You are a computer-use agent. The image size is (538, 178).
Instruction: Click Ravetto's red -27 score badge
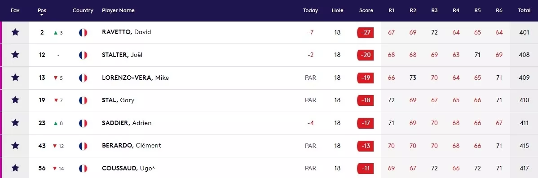click(x=366, y=33)
